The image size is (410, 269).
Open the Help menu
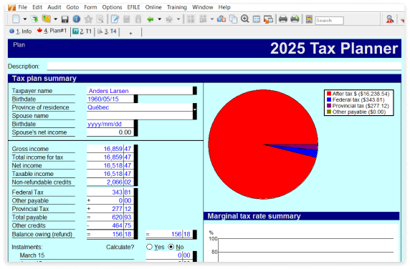pos(224,7)
